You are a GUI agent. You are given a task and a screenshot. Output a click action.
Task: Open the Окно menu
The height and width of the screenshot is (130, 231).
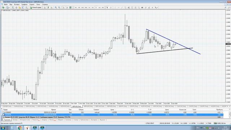(x=38, y=5)
